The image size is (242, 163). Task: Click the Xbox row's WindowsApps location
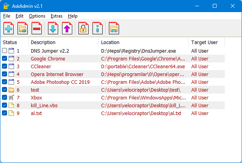click(144, 97)
